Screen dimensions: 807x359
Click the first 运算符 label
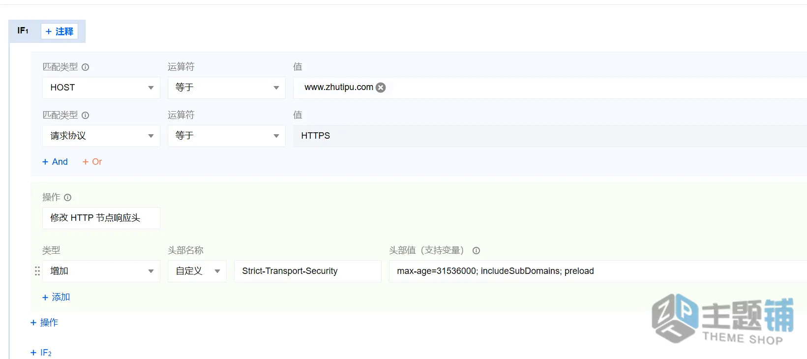181,67
